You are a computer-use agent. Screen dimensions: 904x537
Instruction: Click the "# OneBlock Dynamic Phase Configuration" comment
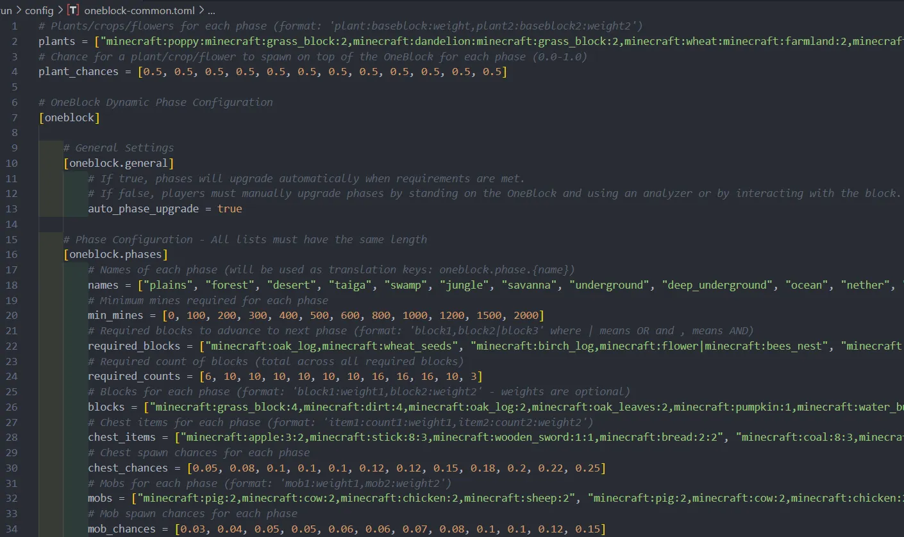156,102
